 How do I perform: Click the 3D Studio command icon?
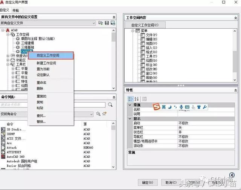coord(3,129)
